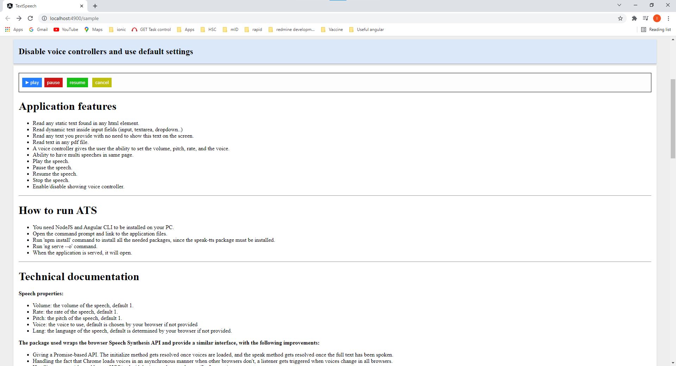
Task: Open the HSC bookmark folder
Action: [x=208, y=30]
